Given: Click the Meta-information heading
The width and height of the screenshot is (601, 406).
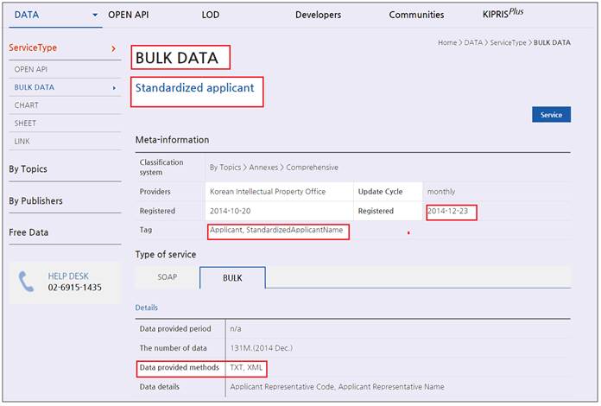Looking at the screenshot, I should (172, 140).
